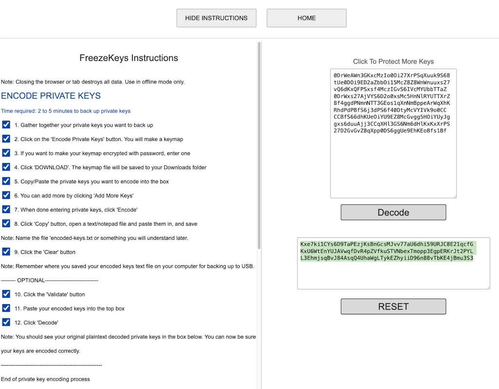499x389 pixels.
Task: Click encoded line starting tUe0DOi9ED2aZbb
Action: pyautogui.click(x=392, y=82)
